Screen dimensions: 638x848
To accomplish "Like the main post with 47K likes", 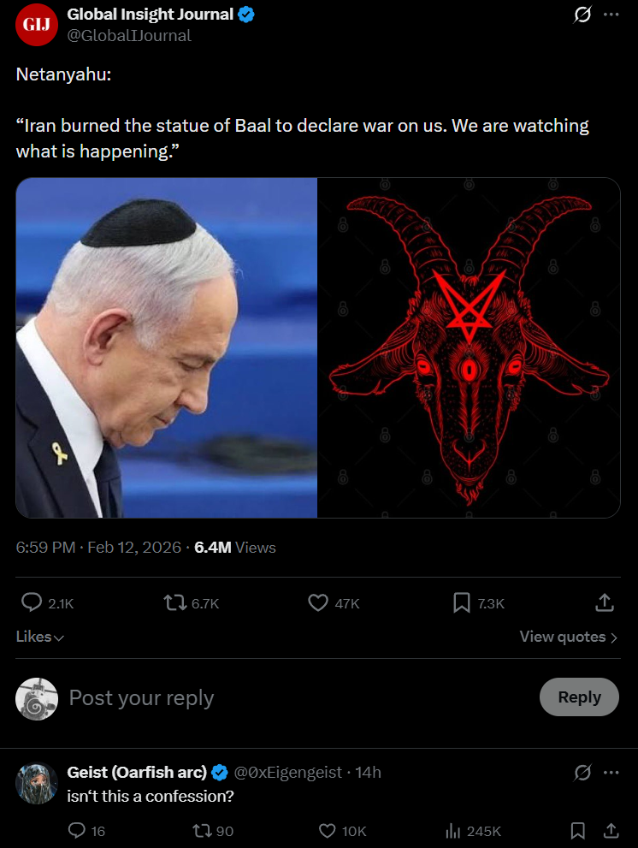I will 318,602.
